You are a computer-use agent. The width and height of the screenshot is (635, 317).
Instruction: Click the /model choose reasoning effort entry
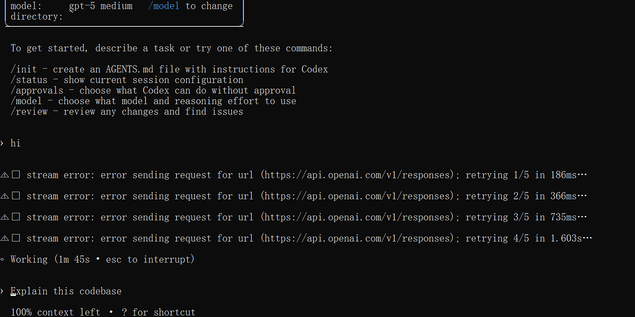pos(153,101)
